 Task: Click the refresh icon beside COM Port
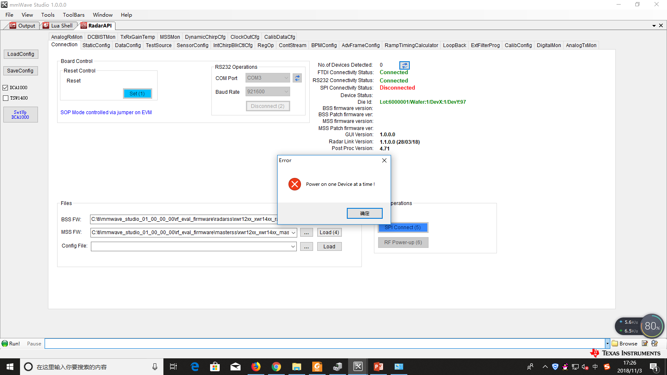(x=297, y=78)
